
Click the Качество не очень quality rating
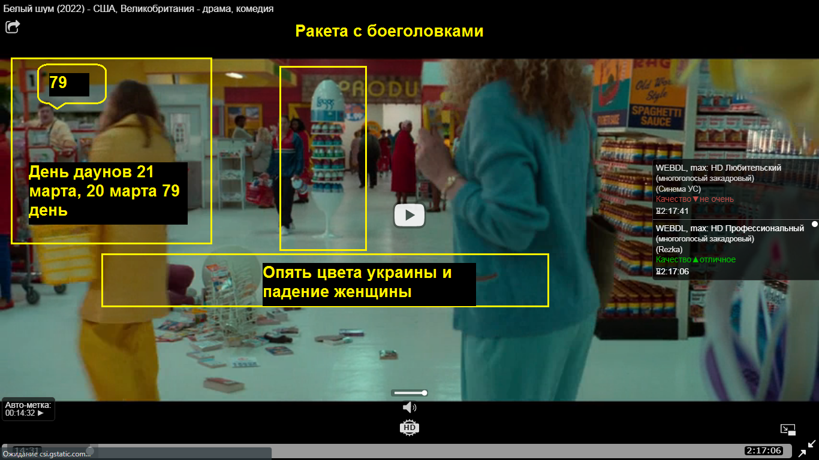695,199
